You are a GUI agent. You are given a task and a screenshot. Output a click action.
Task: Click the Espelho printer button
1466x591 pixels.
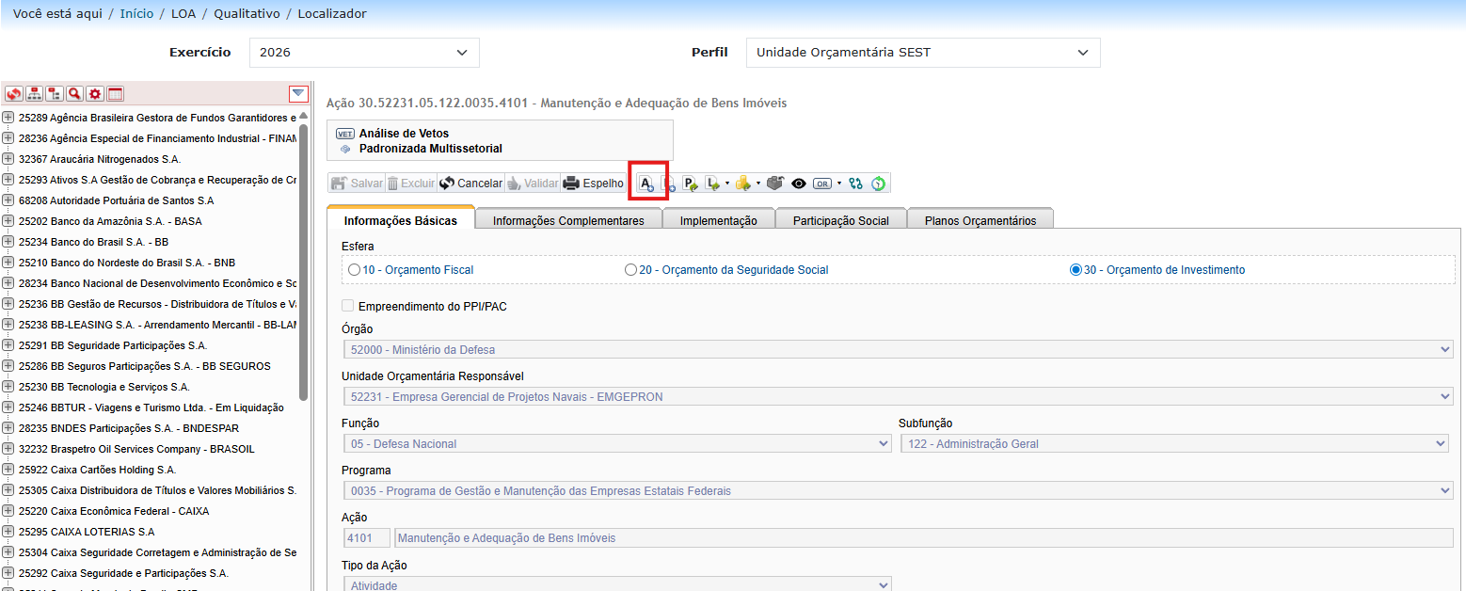593,184
